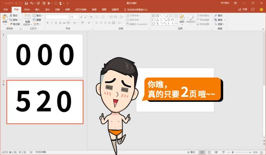Toggle Strikethrough formatting

[64, 23]
